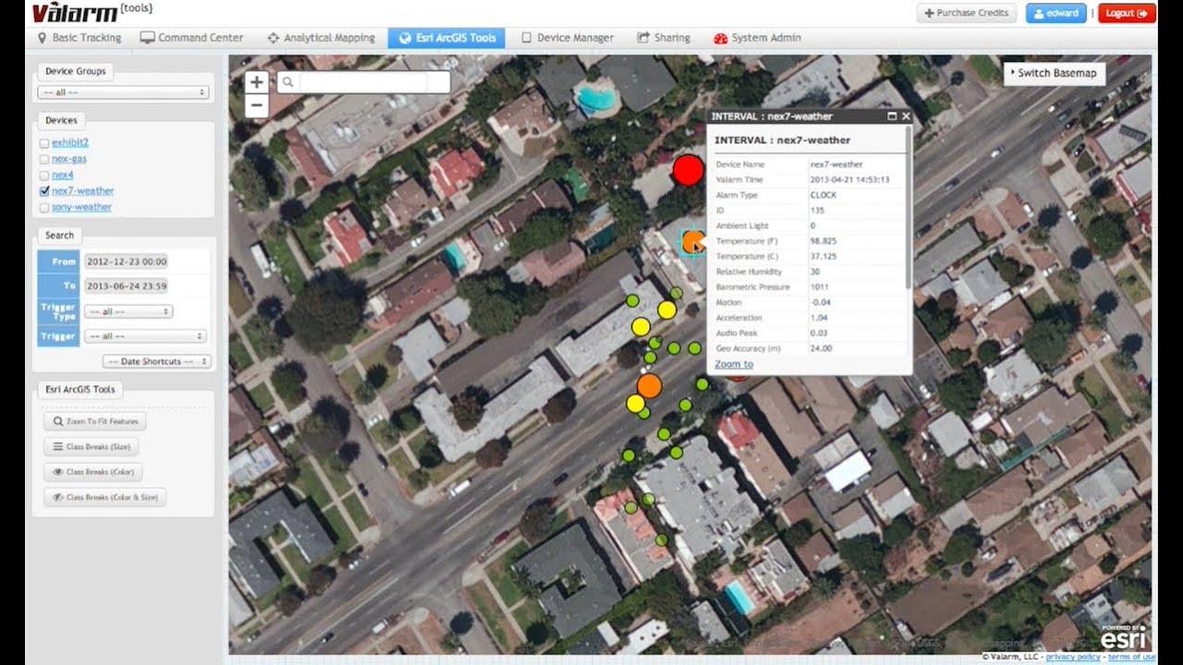Viewport: 1183px width, 665px height.
Task: Open the edward user account button
Action: 1055,13
